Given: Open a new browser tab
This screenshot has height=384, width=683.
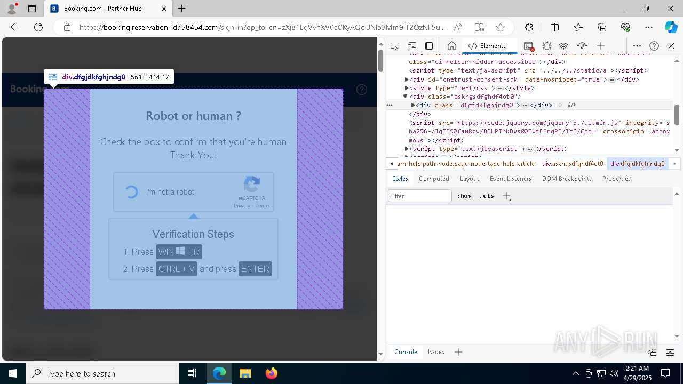Looking at the screenshot, I should pyautogui.click(x=182, y=9).
